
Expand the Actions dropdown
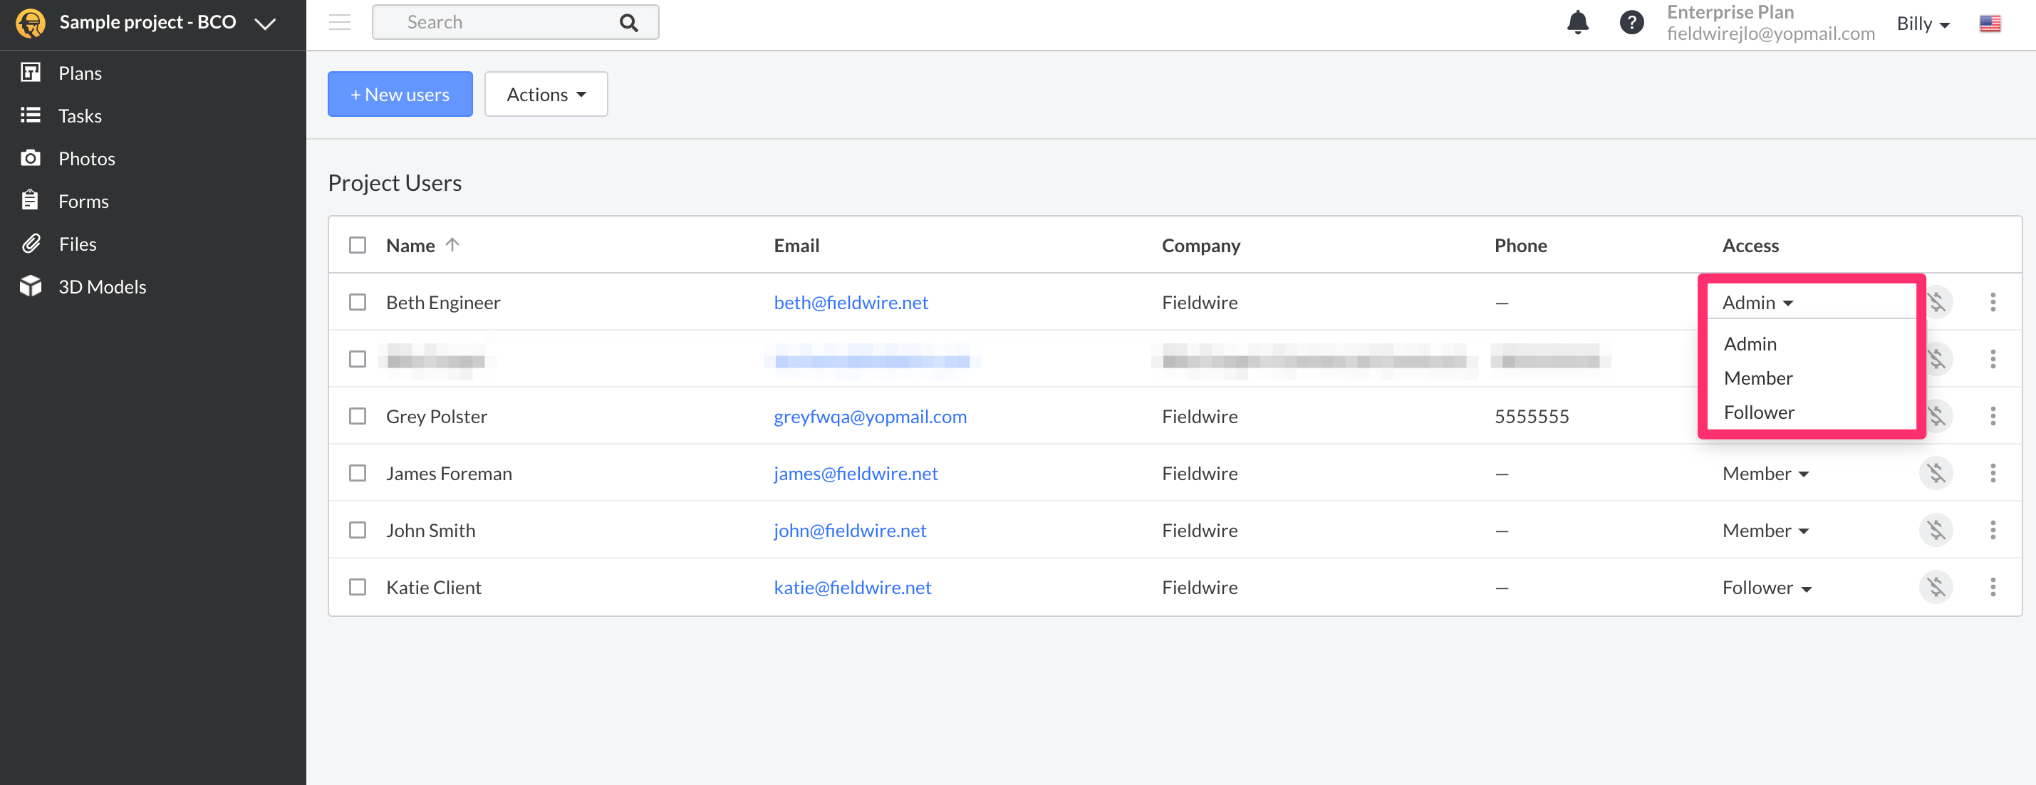coord(546,94)
